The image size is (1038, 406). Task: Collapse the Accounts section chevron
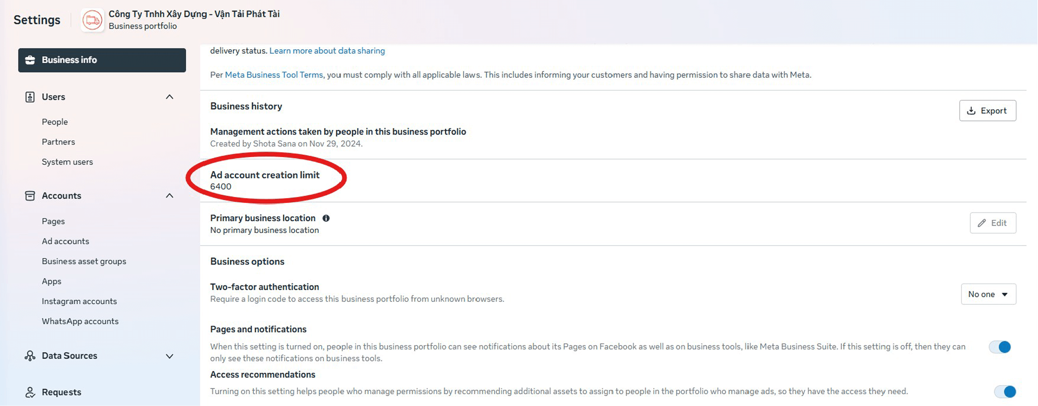click(169, 196)
